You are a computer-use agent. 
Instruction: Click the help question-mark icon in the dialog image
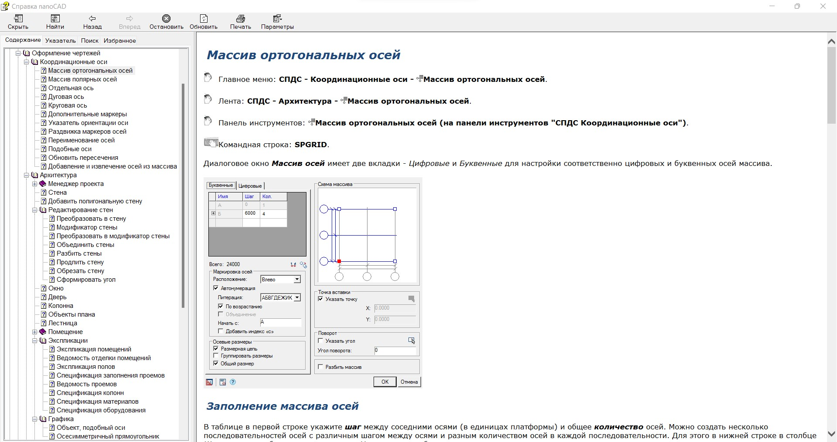[233, 382]
